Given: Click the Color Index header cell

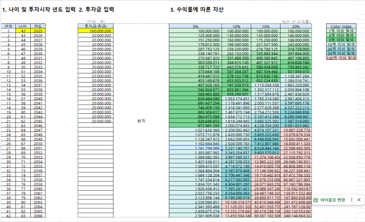Looking at the screenshot, I should [x=341, y=26].
